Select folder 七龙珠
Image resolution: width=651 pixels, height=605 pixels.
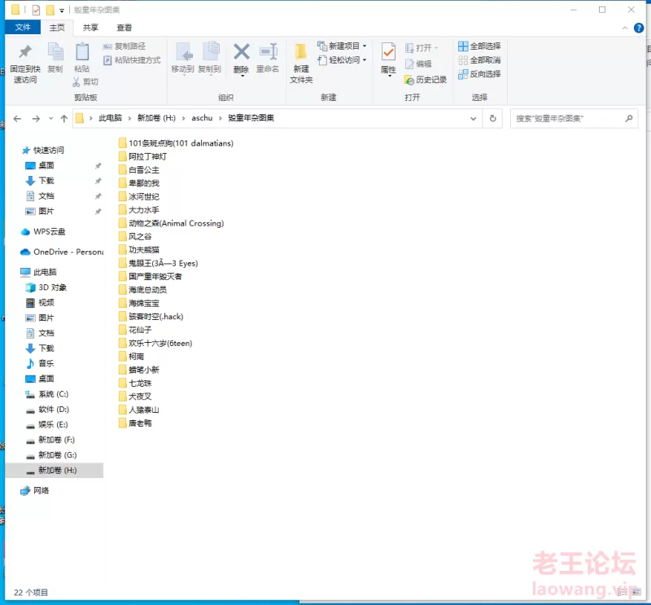click(135, 383)
